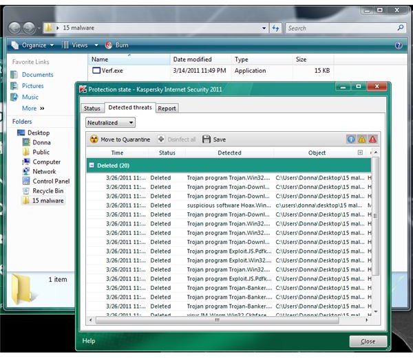Image resolution: width=413 pixels, height=358 pixels.
Task: Click the folder icon in address bar
Action: point(48,27)
